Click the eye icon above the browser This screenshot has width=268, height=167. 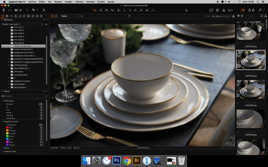pyautogui.click(x=239, y=16)
